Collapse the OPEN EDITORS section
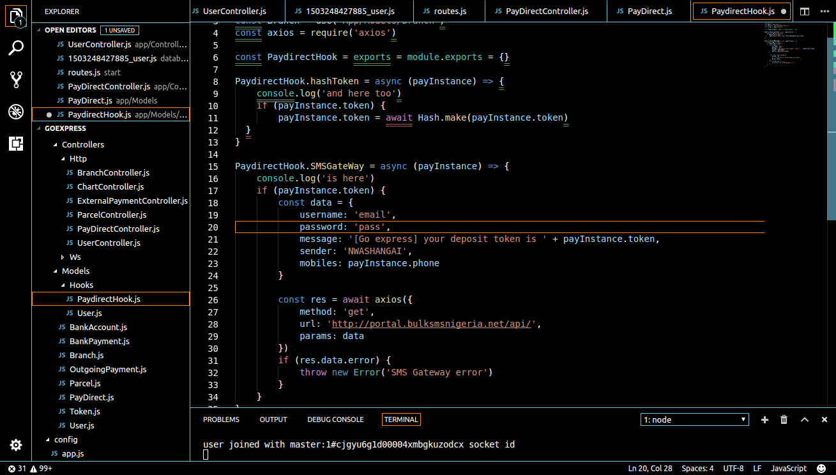The width and height of the screenshot is (836, 475). point(40,30)
